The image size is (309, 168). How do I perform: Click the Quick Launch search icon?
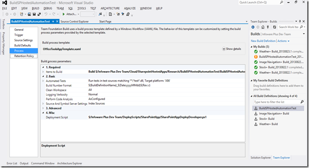(x=282, y=2)
